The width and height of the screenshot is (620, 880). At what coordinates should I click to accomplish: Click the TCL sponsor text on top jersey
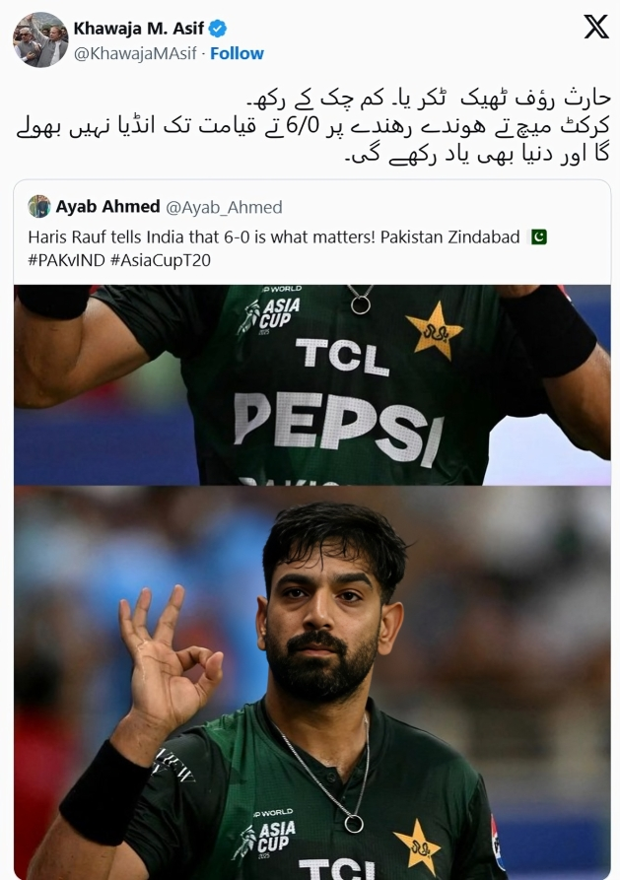click(x=342, y=358)
